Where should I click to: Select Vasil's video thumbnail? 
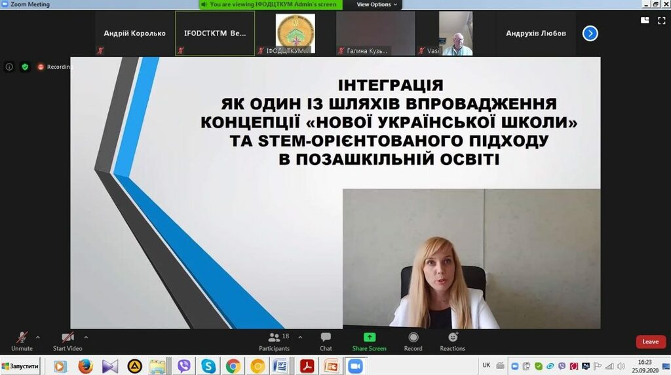tap(455, 33)
